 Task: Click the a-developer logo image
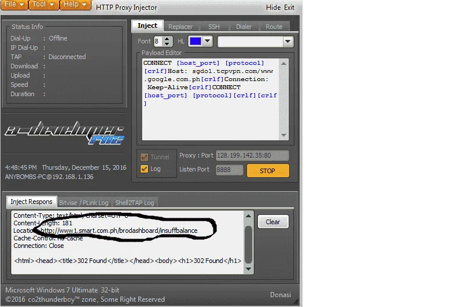64,133
